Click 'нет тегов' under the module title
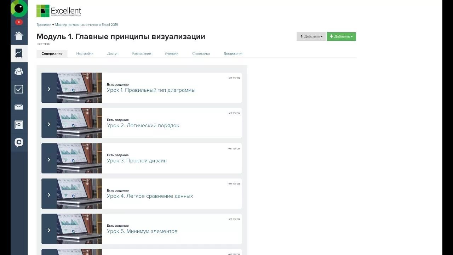453x255 pixels. pyautogui.click(x=44, y=44)
